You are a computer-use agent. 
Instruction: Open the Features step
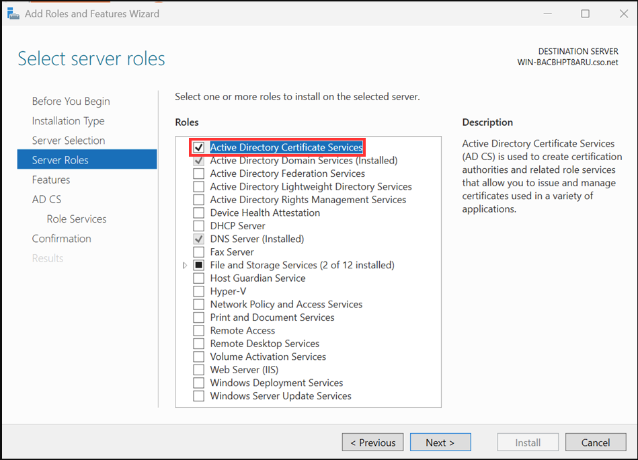coord(51,180)
